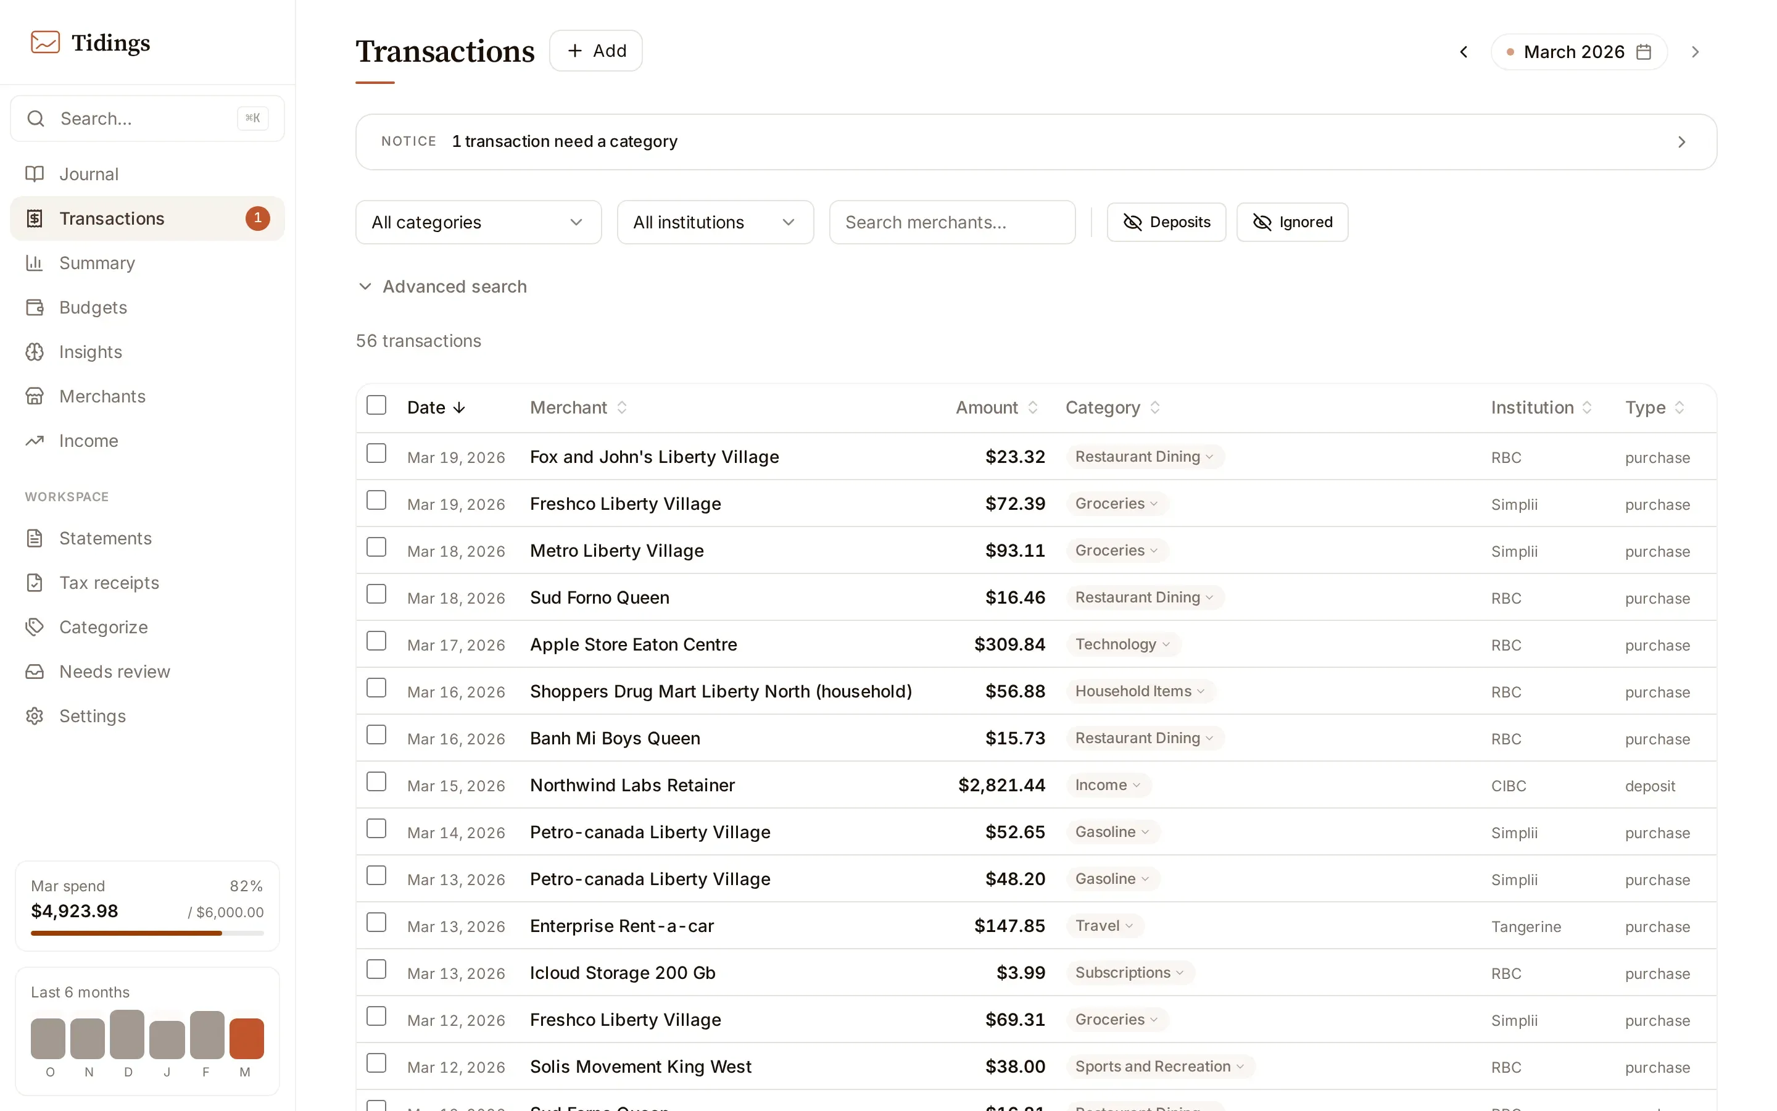This screenshot has height=1111, width=1777.
Task: Sort transactions by Date column
Action: [x=436, y=407]
